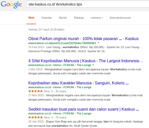Open the Belanja tab

click(x=79, y=18)
